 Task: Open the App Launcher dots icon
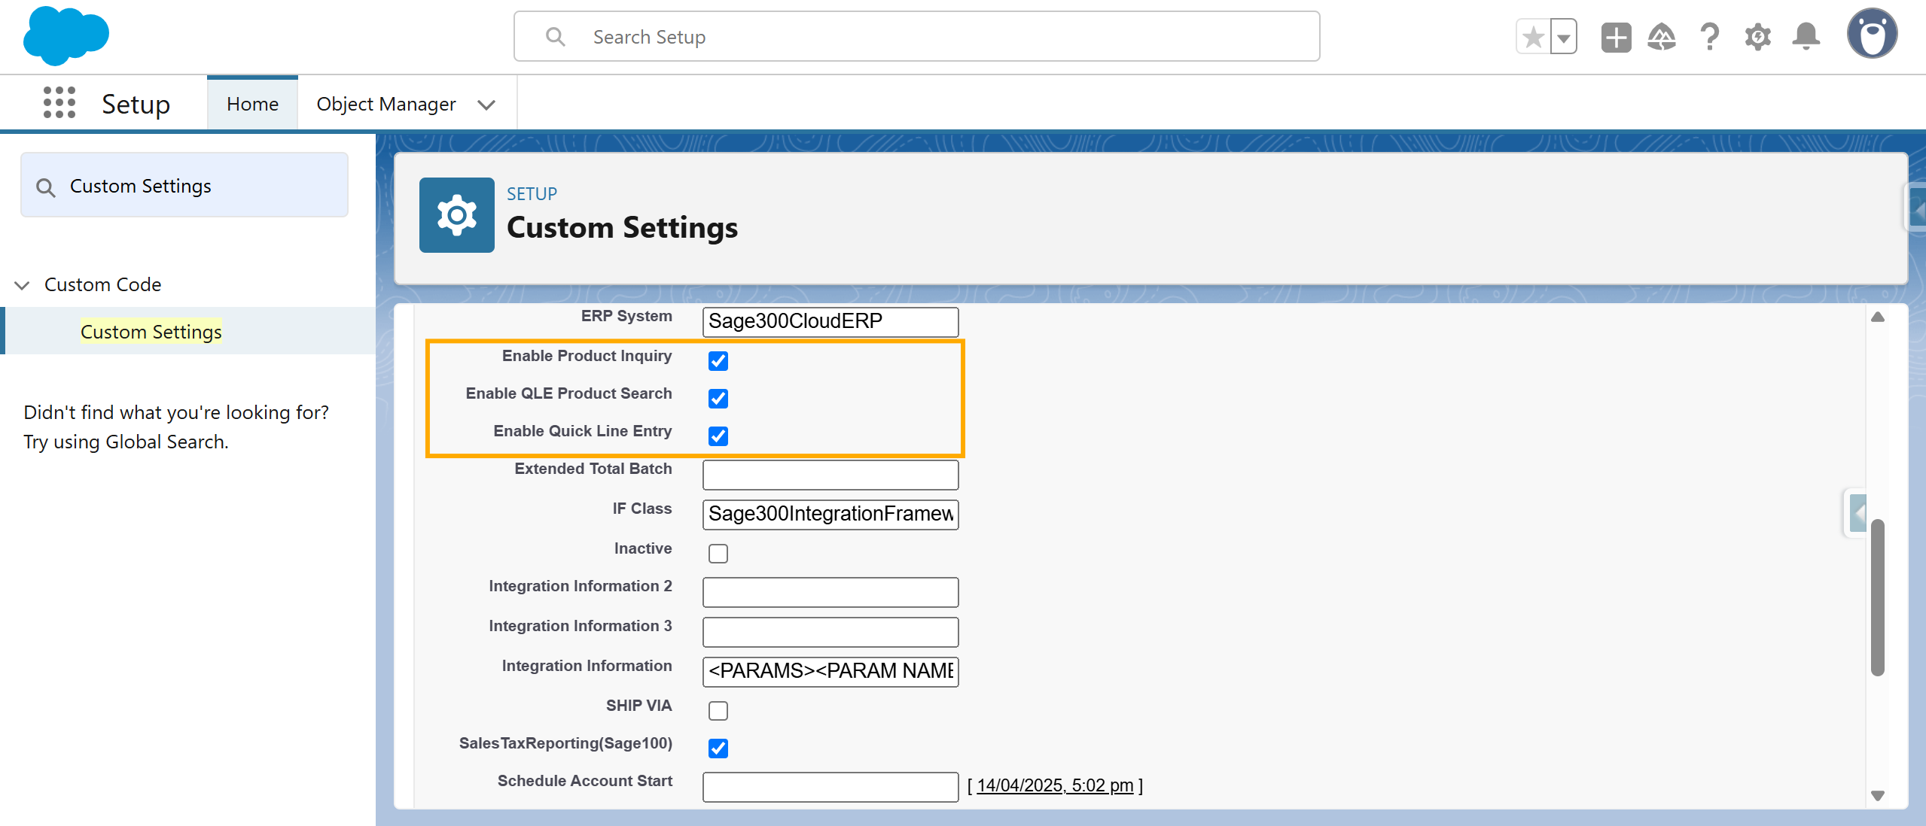[59, 102]
